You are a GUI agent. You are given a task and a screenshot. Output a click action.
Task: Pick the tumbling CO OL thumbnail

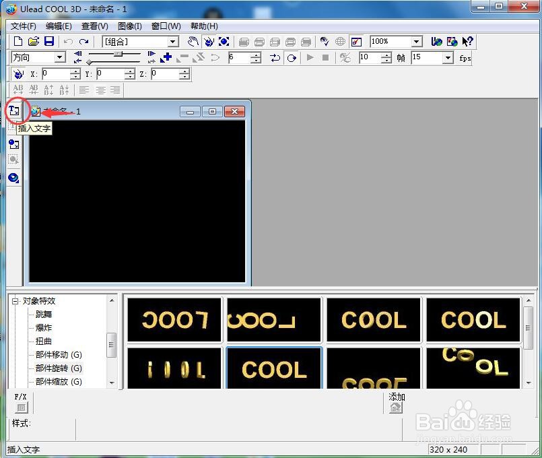click(473, 368)
